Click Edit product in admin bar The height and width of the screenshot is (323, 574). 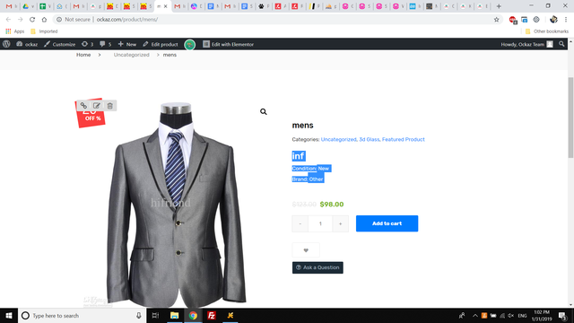point(161,44)
